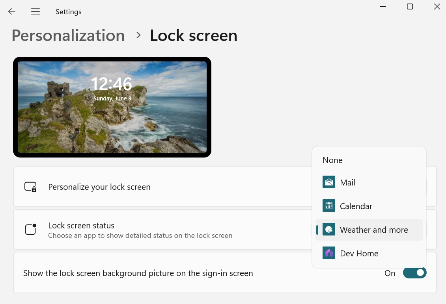
Task: Choose Weather and more from the list
Action: pos(374,230)
